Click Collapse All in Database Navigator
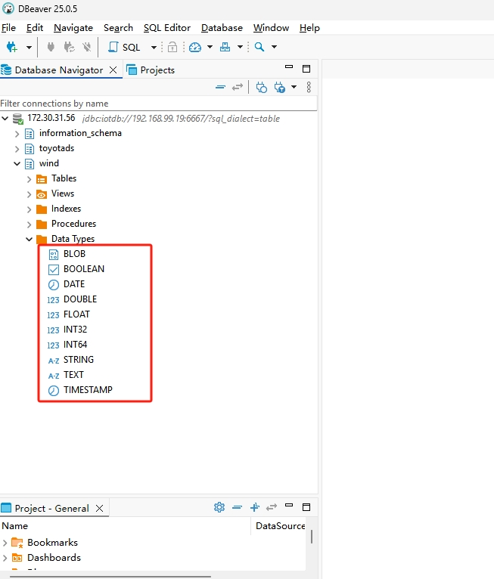 [220, 87]
